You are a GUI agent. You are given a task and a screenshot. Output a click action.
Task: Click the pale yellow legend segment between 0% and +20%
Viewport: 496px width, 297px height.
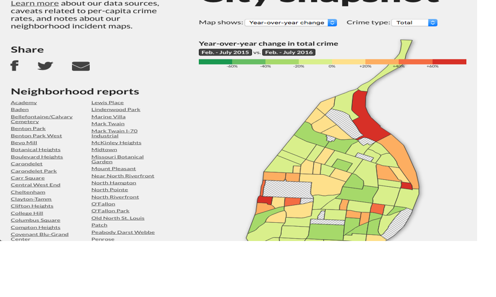pyautogui.click(x=349, y=62)
